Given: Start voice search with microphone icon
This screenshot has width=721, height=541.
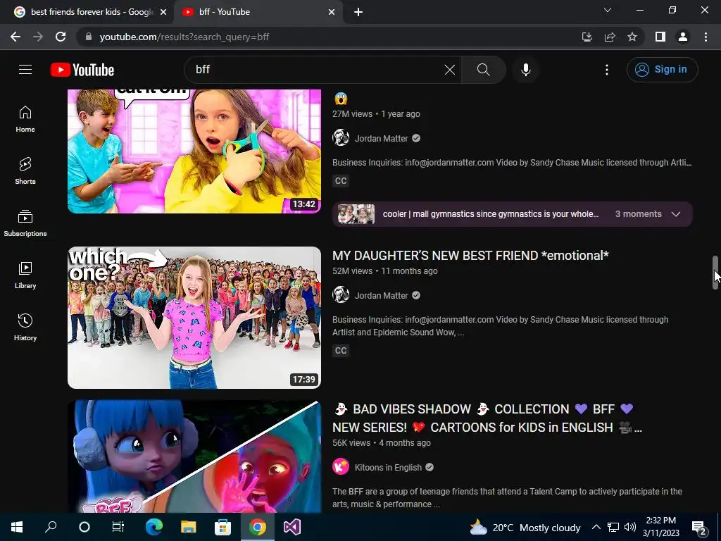Looking at the screenshot, I should click(525, 70).
